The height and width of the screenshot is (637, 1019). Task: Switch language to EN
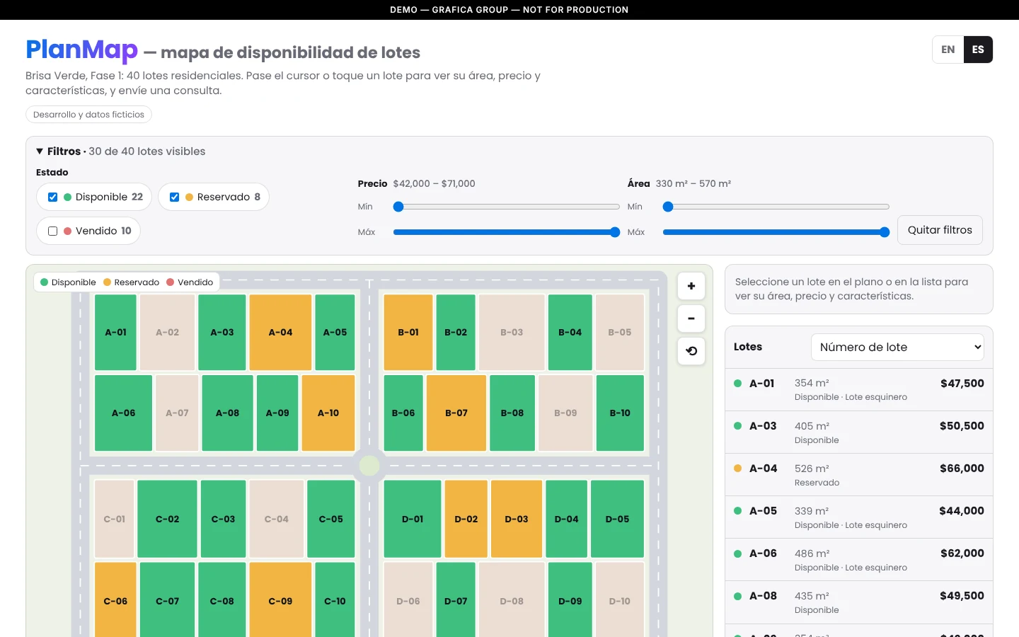948,50
